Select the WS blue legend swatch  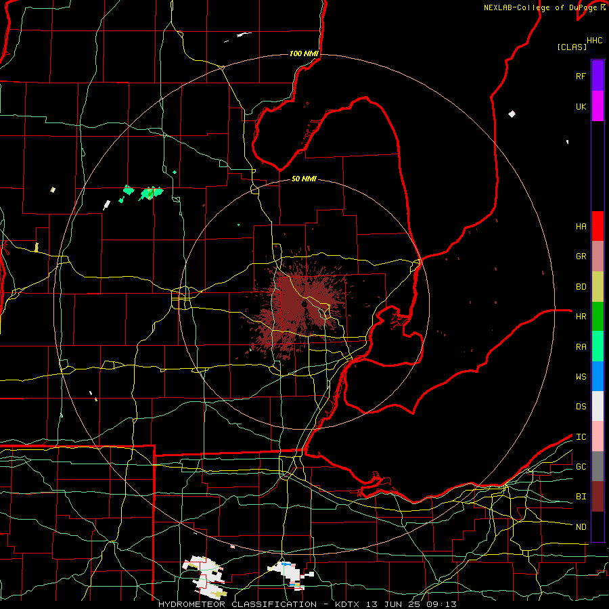tap(597, 376)
